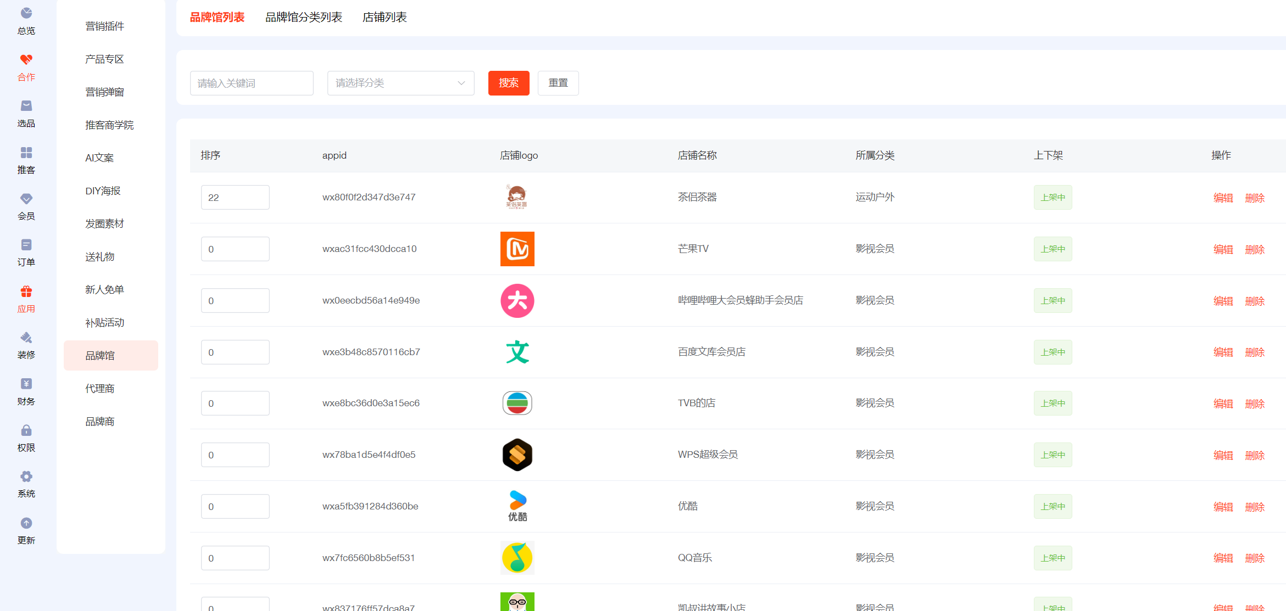Image resolution: width=1286 pixels, height=611 pixels.
Task: Click 编辑 link for 优酷 row
Action: (x=1223, y=507)
